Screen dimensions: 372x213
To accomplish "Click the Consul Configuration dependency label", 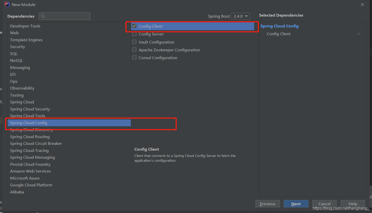I will click(158, 58).
